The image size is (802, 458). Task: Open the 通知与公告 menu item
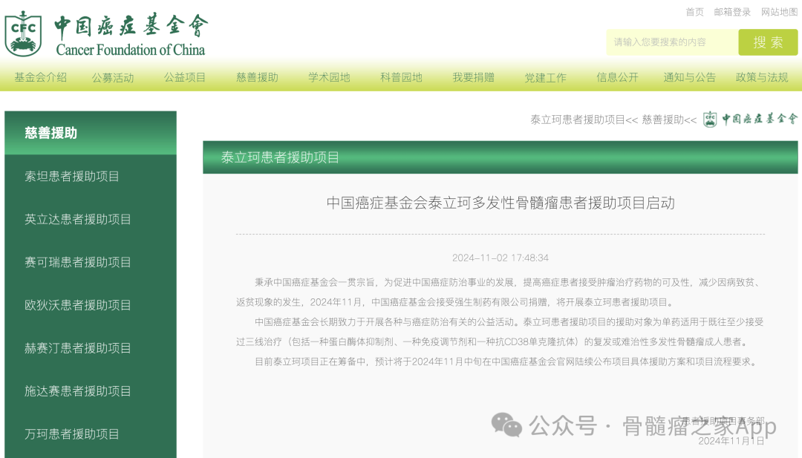pyautogui.click(x=689, y=77)
